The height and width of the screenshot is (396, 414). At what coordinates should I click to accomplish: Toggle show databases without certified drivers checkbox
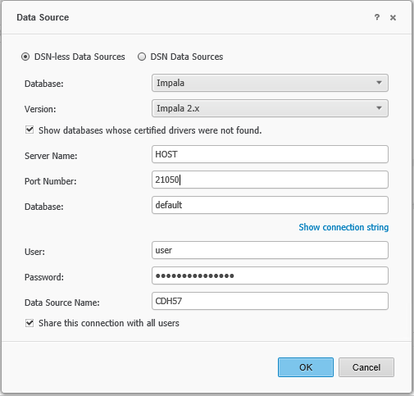30,130
